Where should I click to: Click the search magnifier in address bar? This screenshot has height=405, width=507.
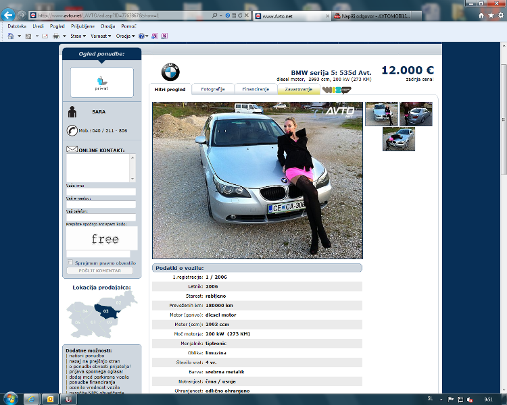pos(214,15)
